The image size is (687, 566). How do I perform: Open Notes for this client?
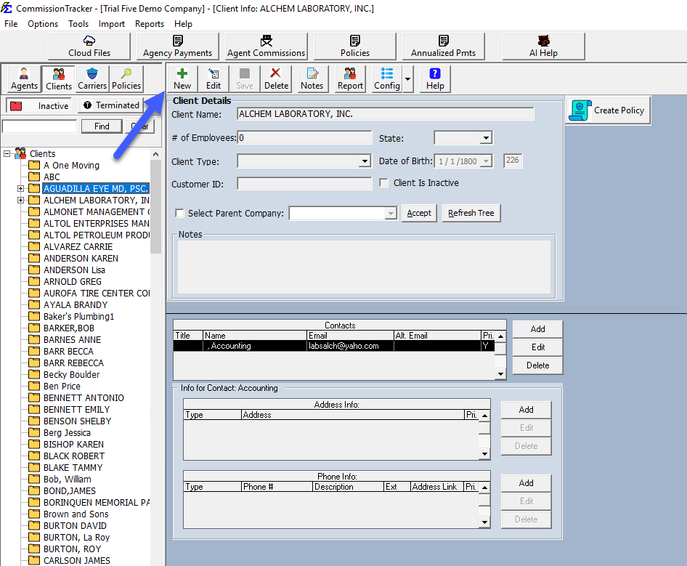[312, 78]
